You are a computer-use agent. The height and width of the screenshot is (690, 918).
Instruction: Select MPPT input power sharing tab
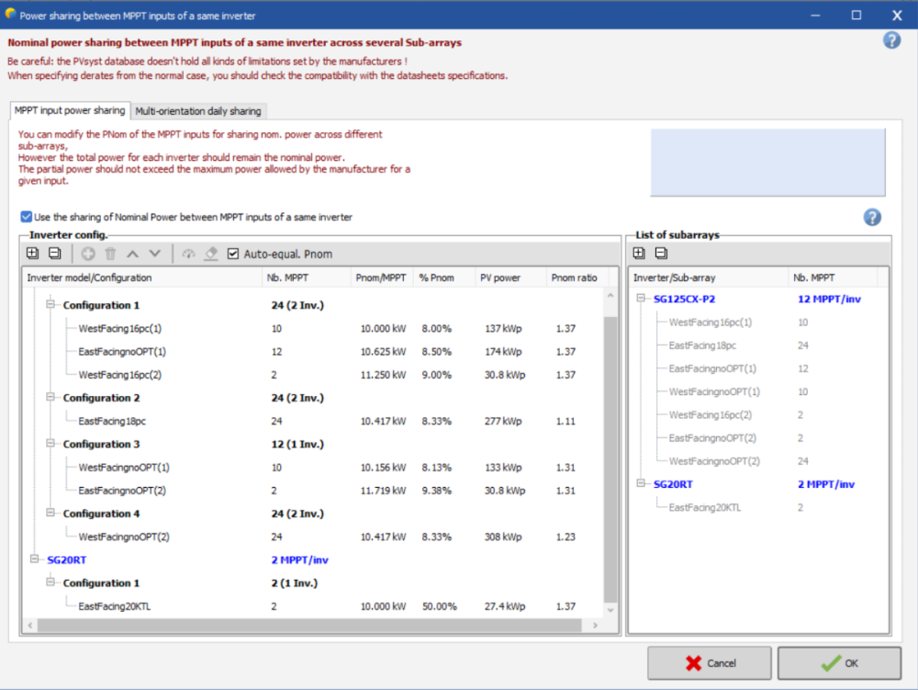[70, 110]
